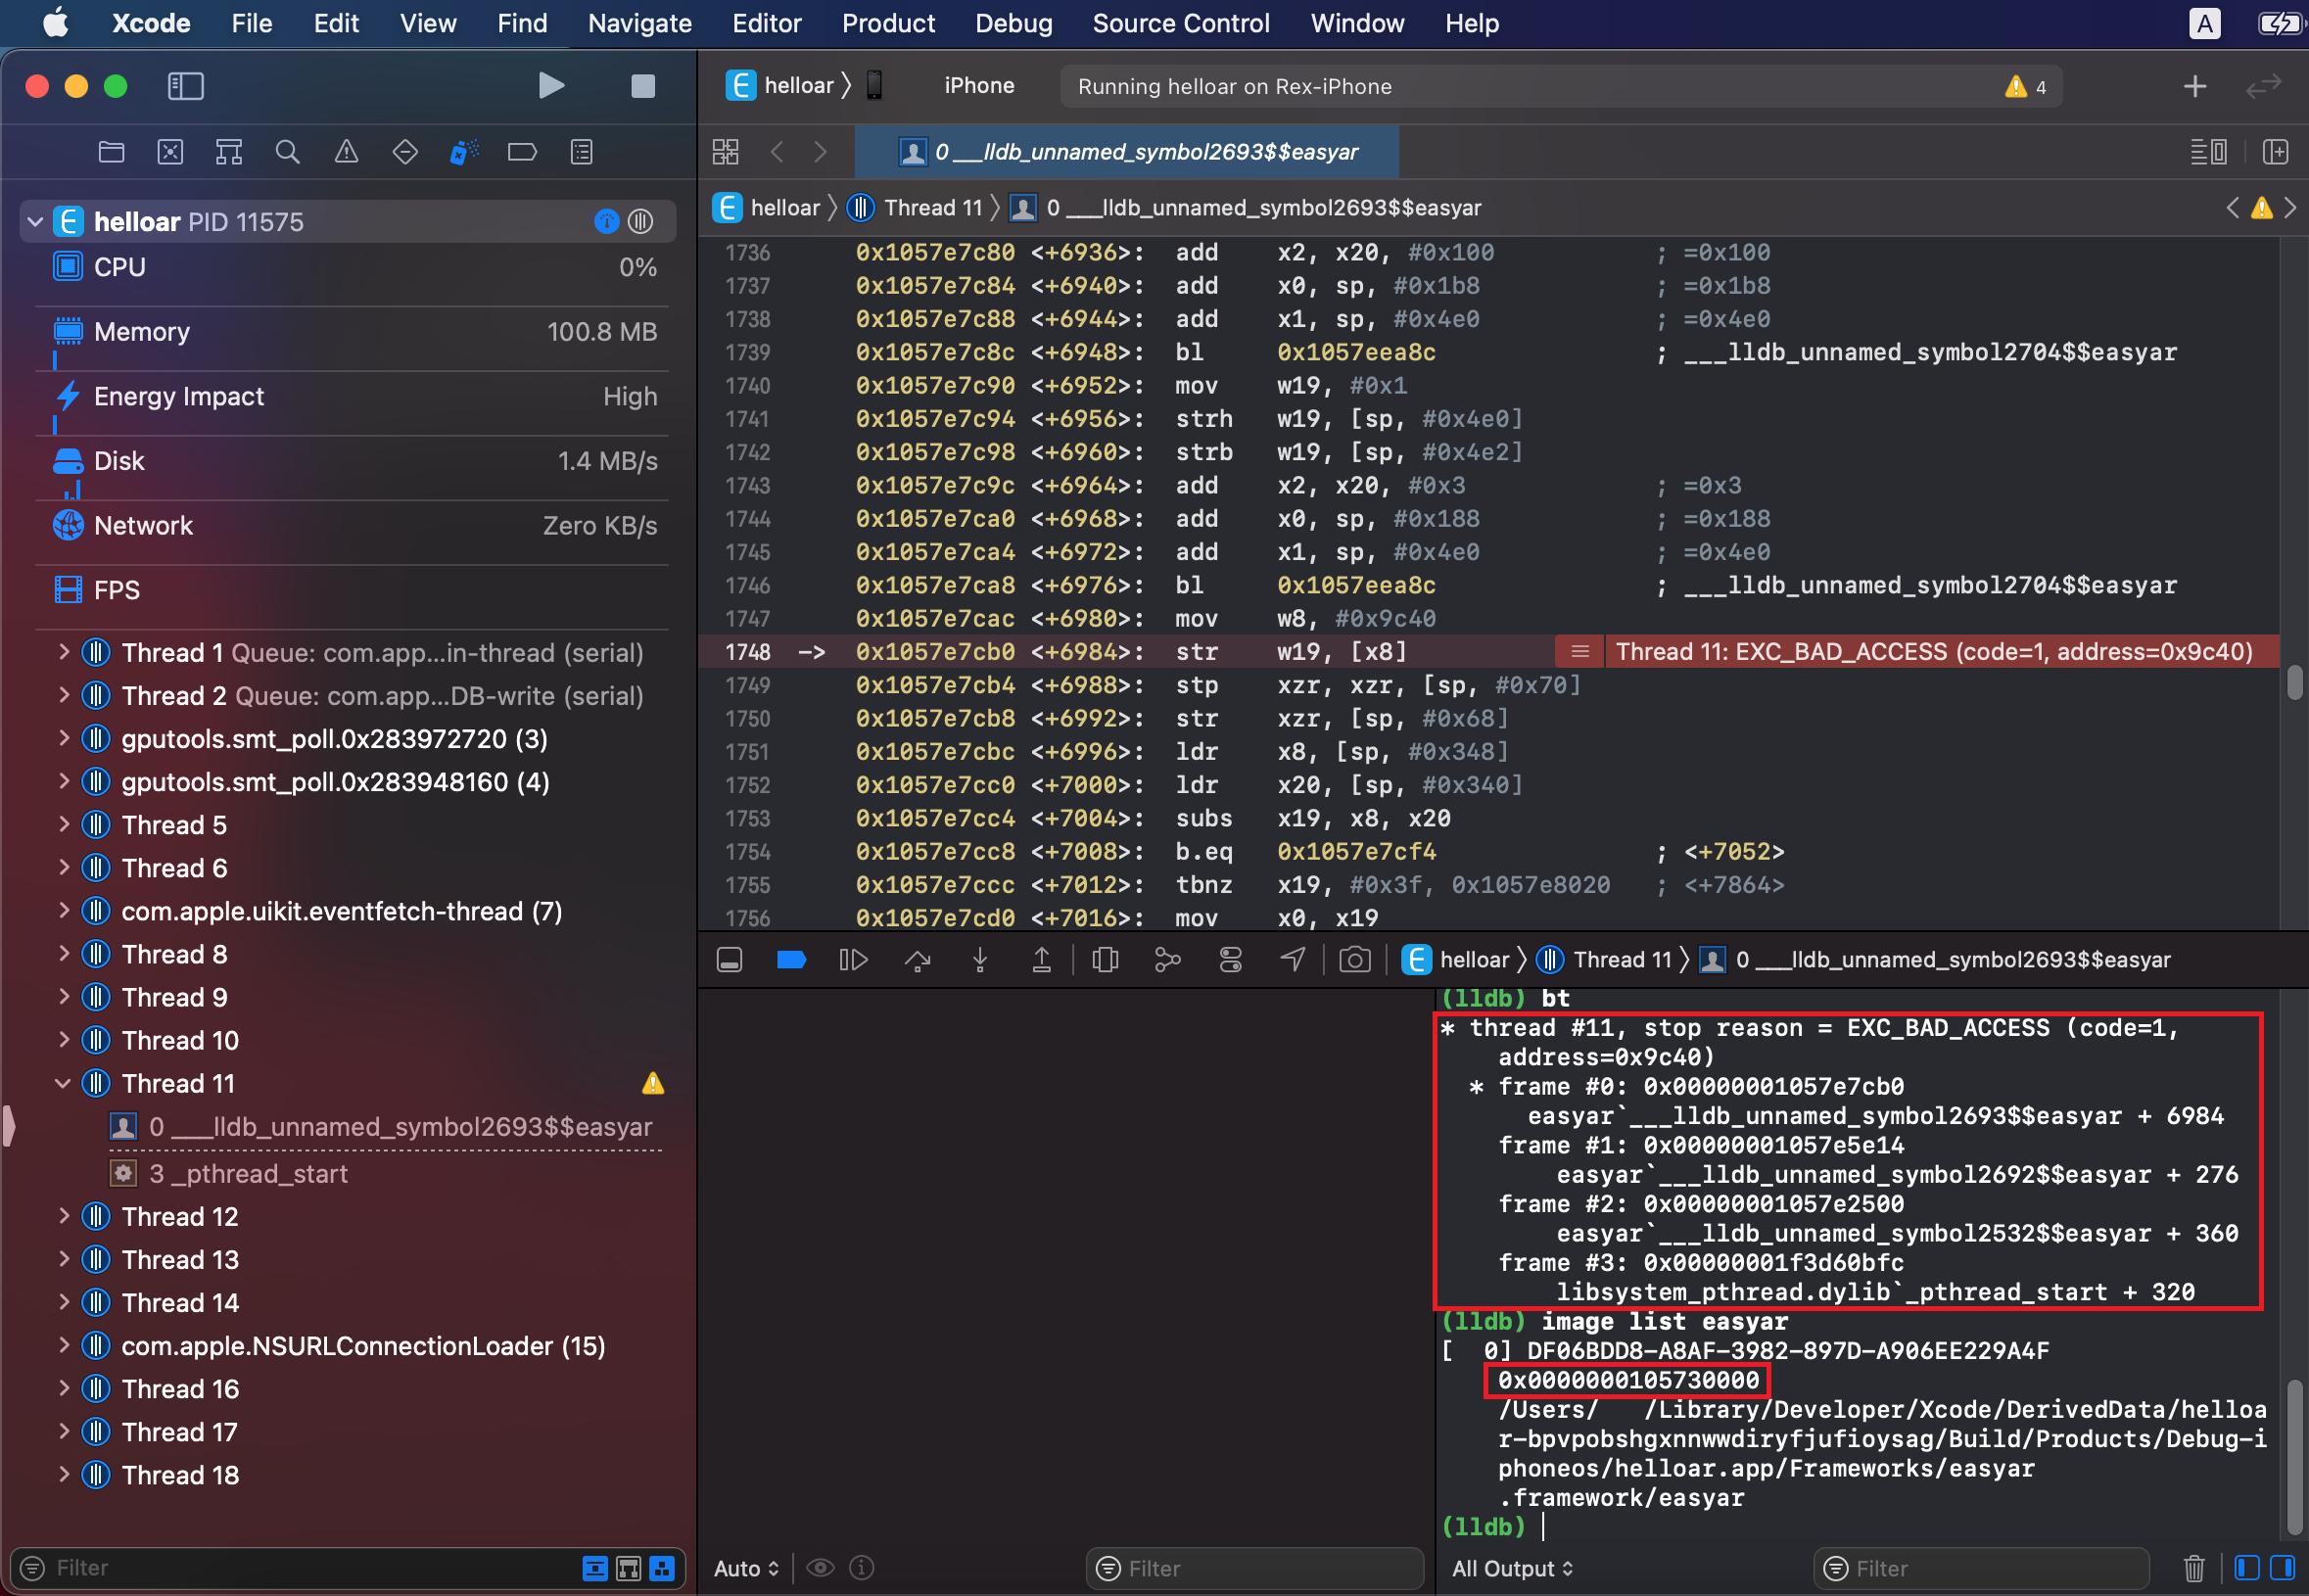Open the All Output dropdown

[x=1511, y=1568]
